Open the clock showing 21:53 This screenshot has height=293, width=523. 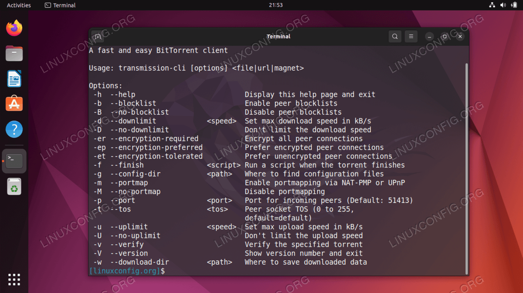[276, 5]
